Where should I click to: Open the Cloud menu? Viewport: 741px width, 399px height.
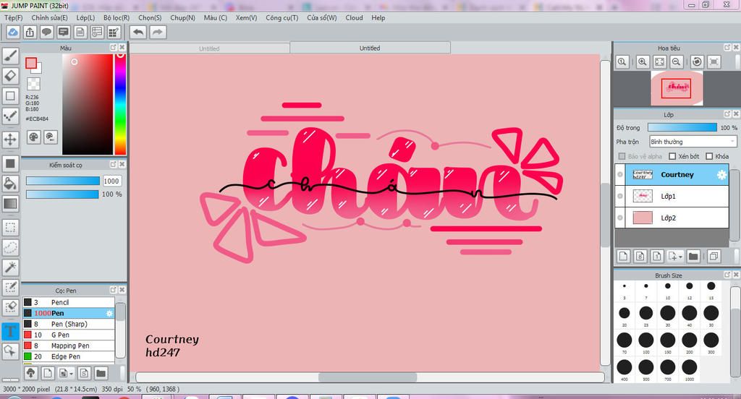pyautogui.click(x=354, y=17)
